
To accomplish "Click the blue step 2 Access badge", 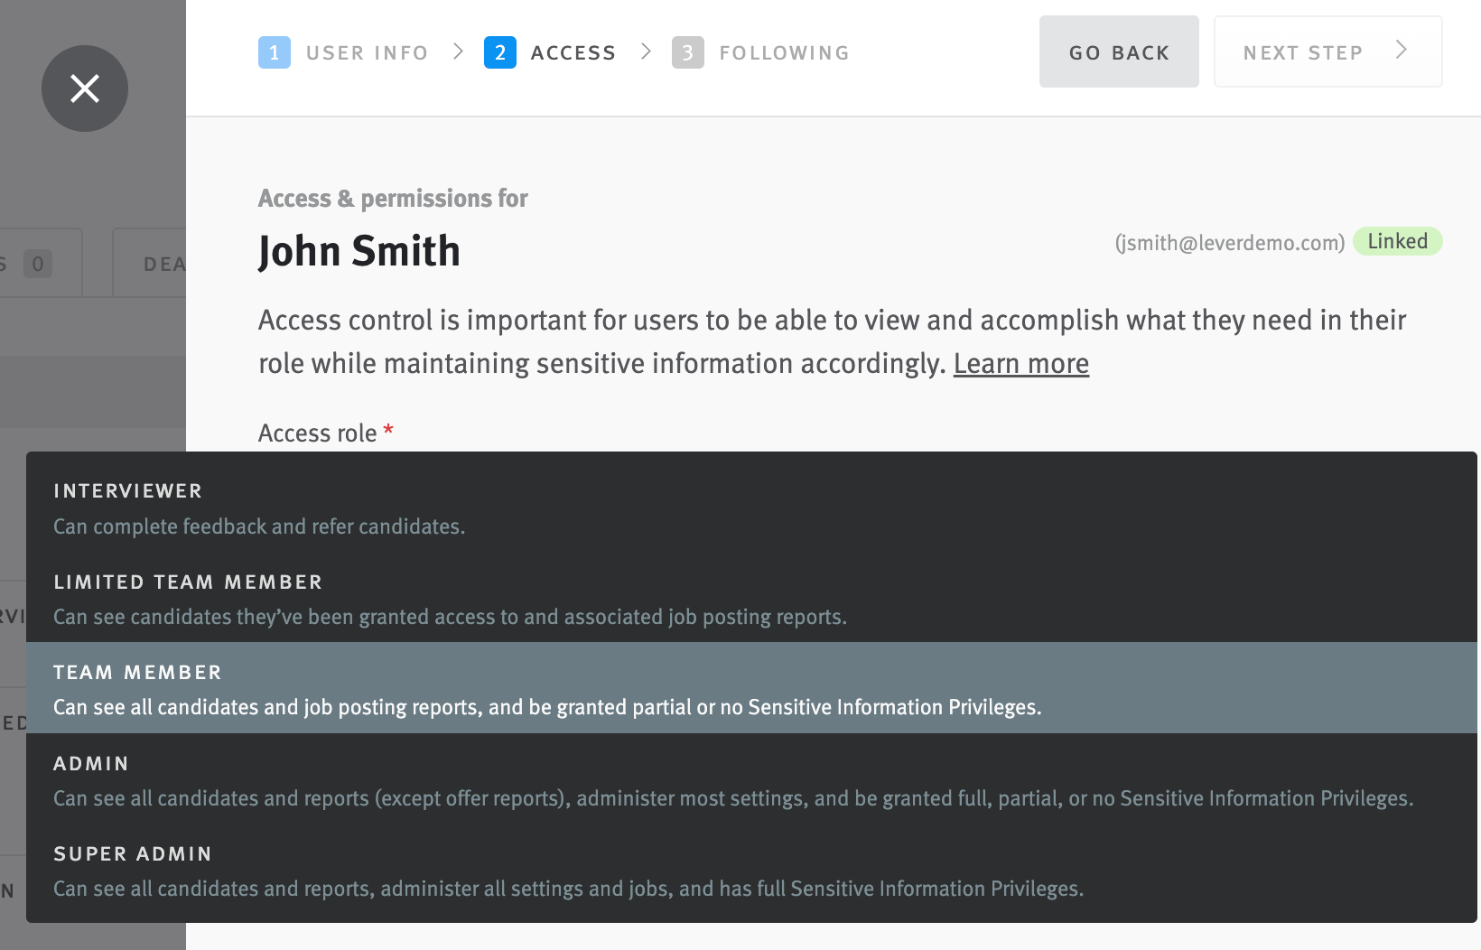I will click(x=500, y=52).
